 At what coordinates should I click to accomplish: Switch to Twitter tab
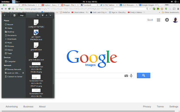pyautogui.click(x=109, y=5)
